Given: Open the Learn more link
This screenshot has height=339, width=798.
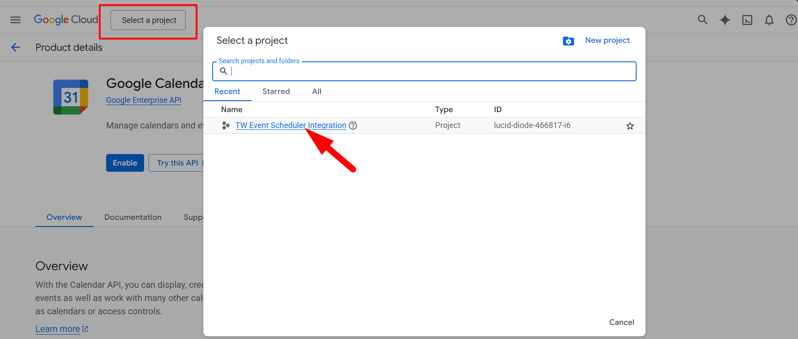Looking at the screenshot, I should tap(62, 329).
